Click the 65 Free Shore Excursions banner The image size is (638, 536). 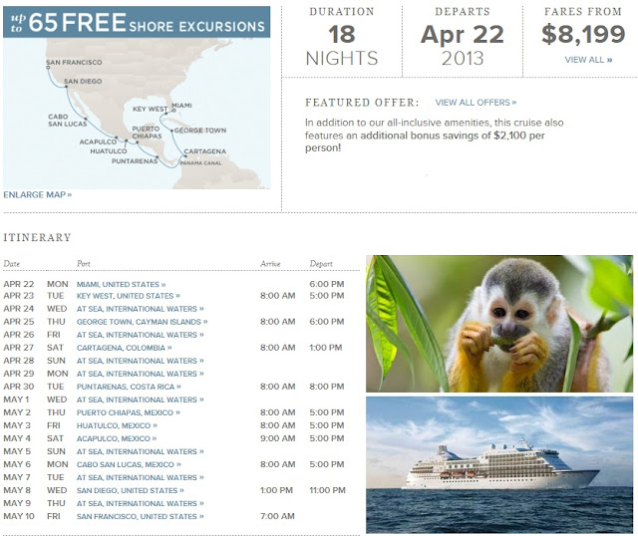coord(137,21)
